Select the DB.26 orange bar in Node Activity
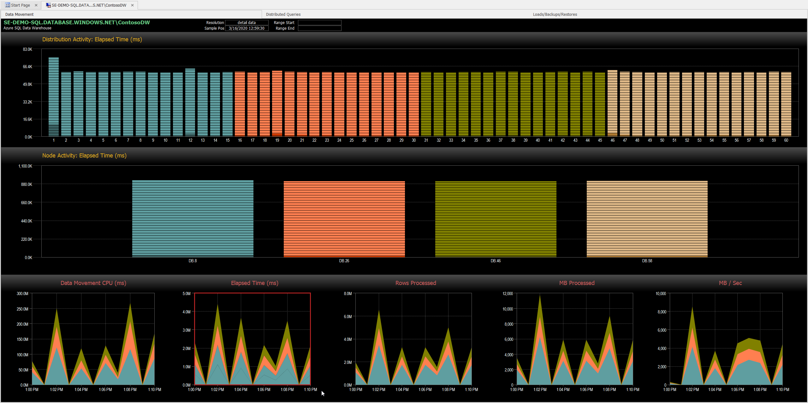Viewport: 808px width, 403px height. click(x=344, y=218)
